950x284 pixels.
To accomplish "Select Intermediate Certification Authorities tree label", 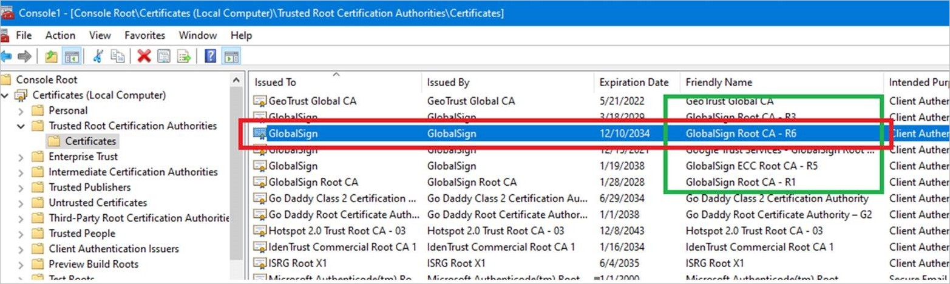I will pyautogui.click(x=133, y=172).
